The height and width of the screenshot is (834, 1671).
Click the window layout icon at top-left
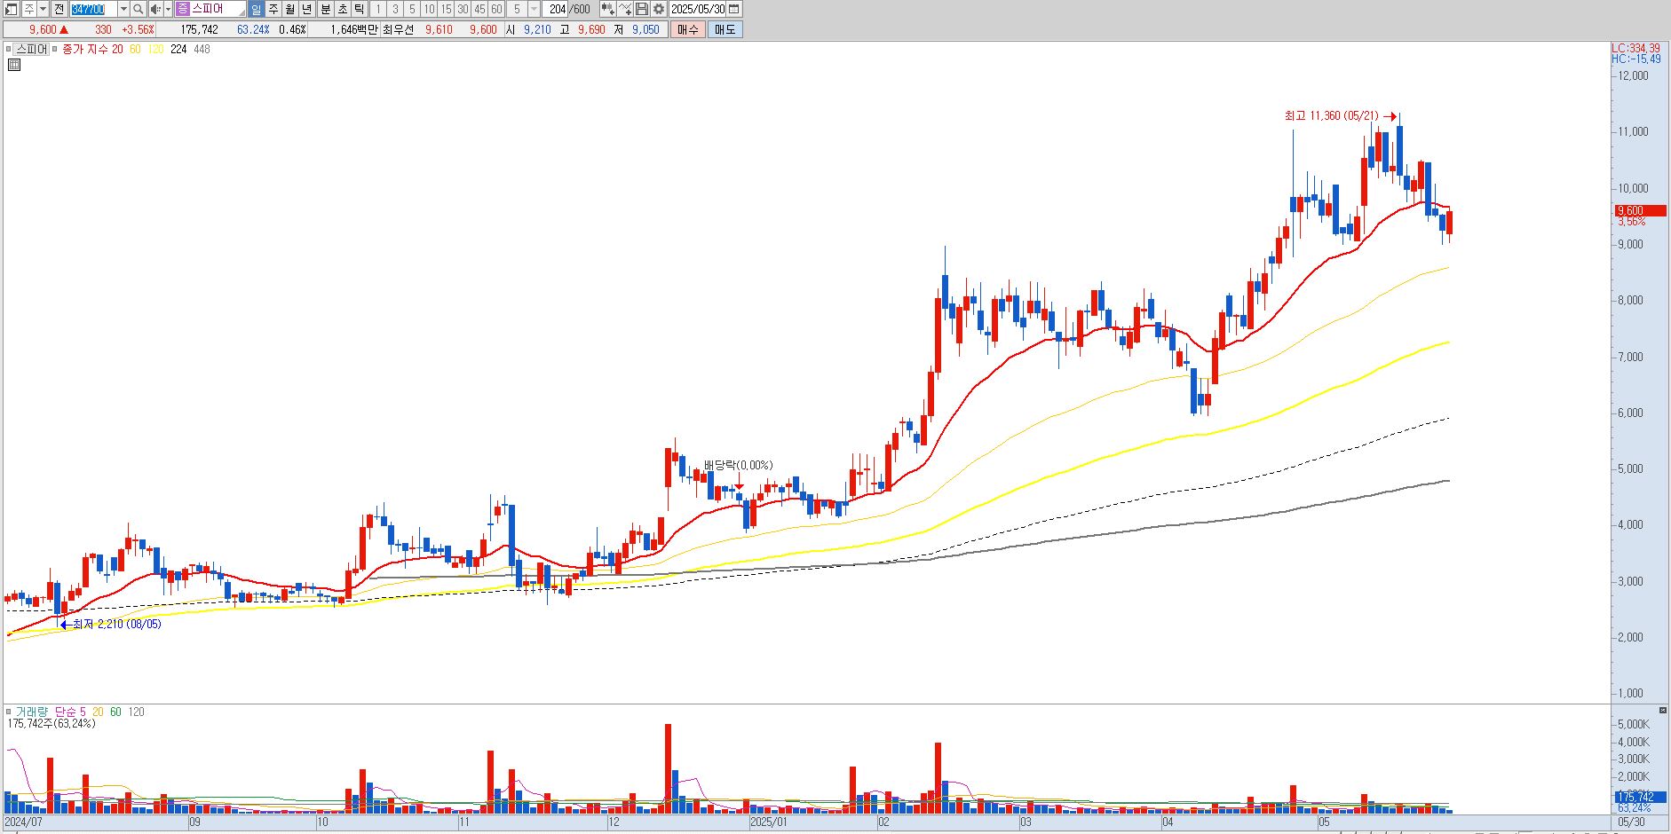(x=11, y=9)
